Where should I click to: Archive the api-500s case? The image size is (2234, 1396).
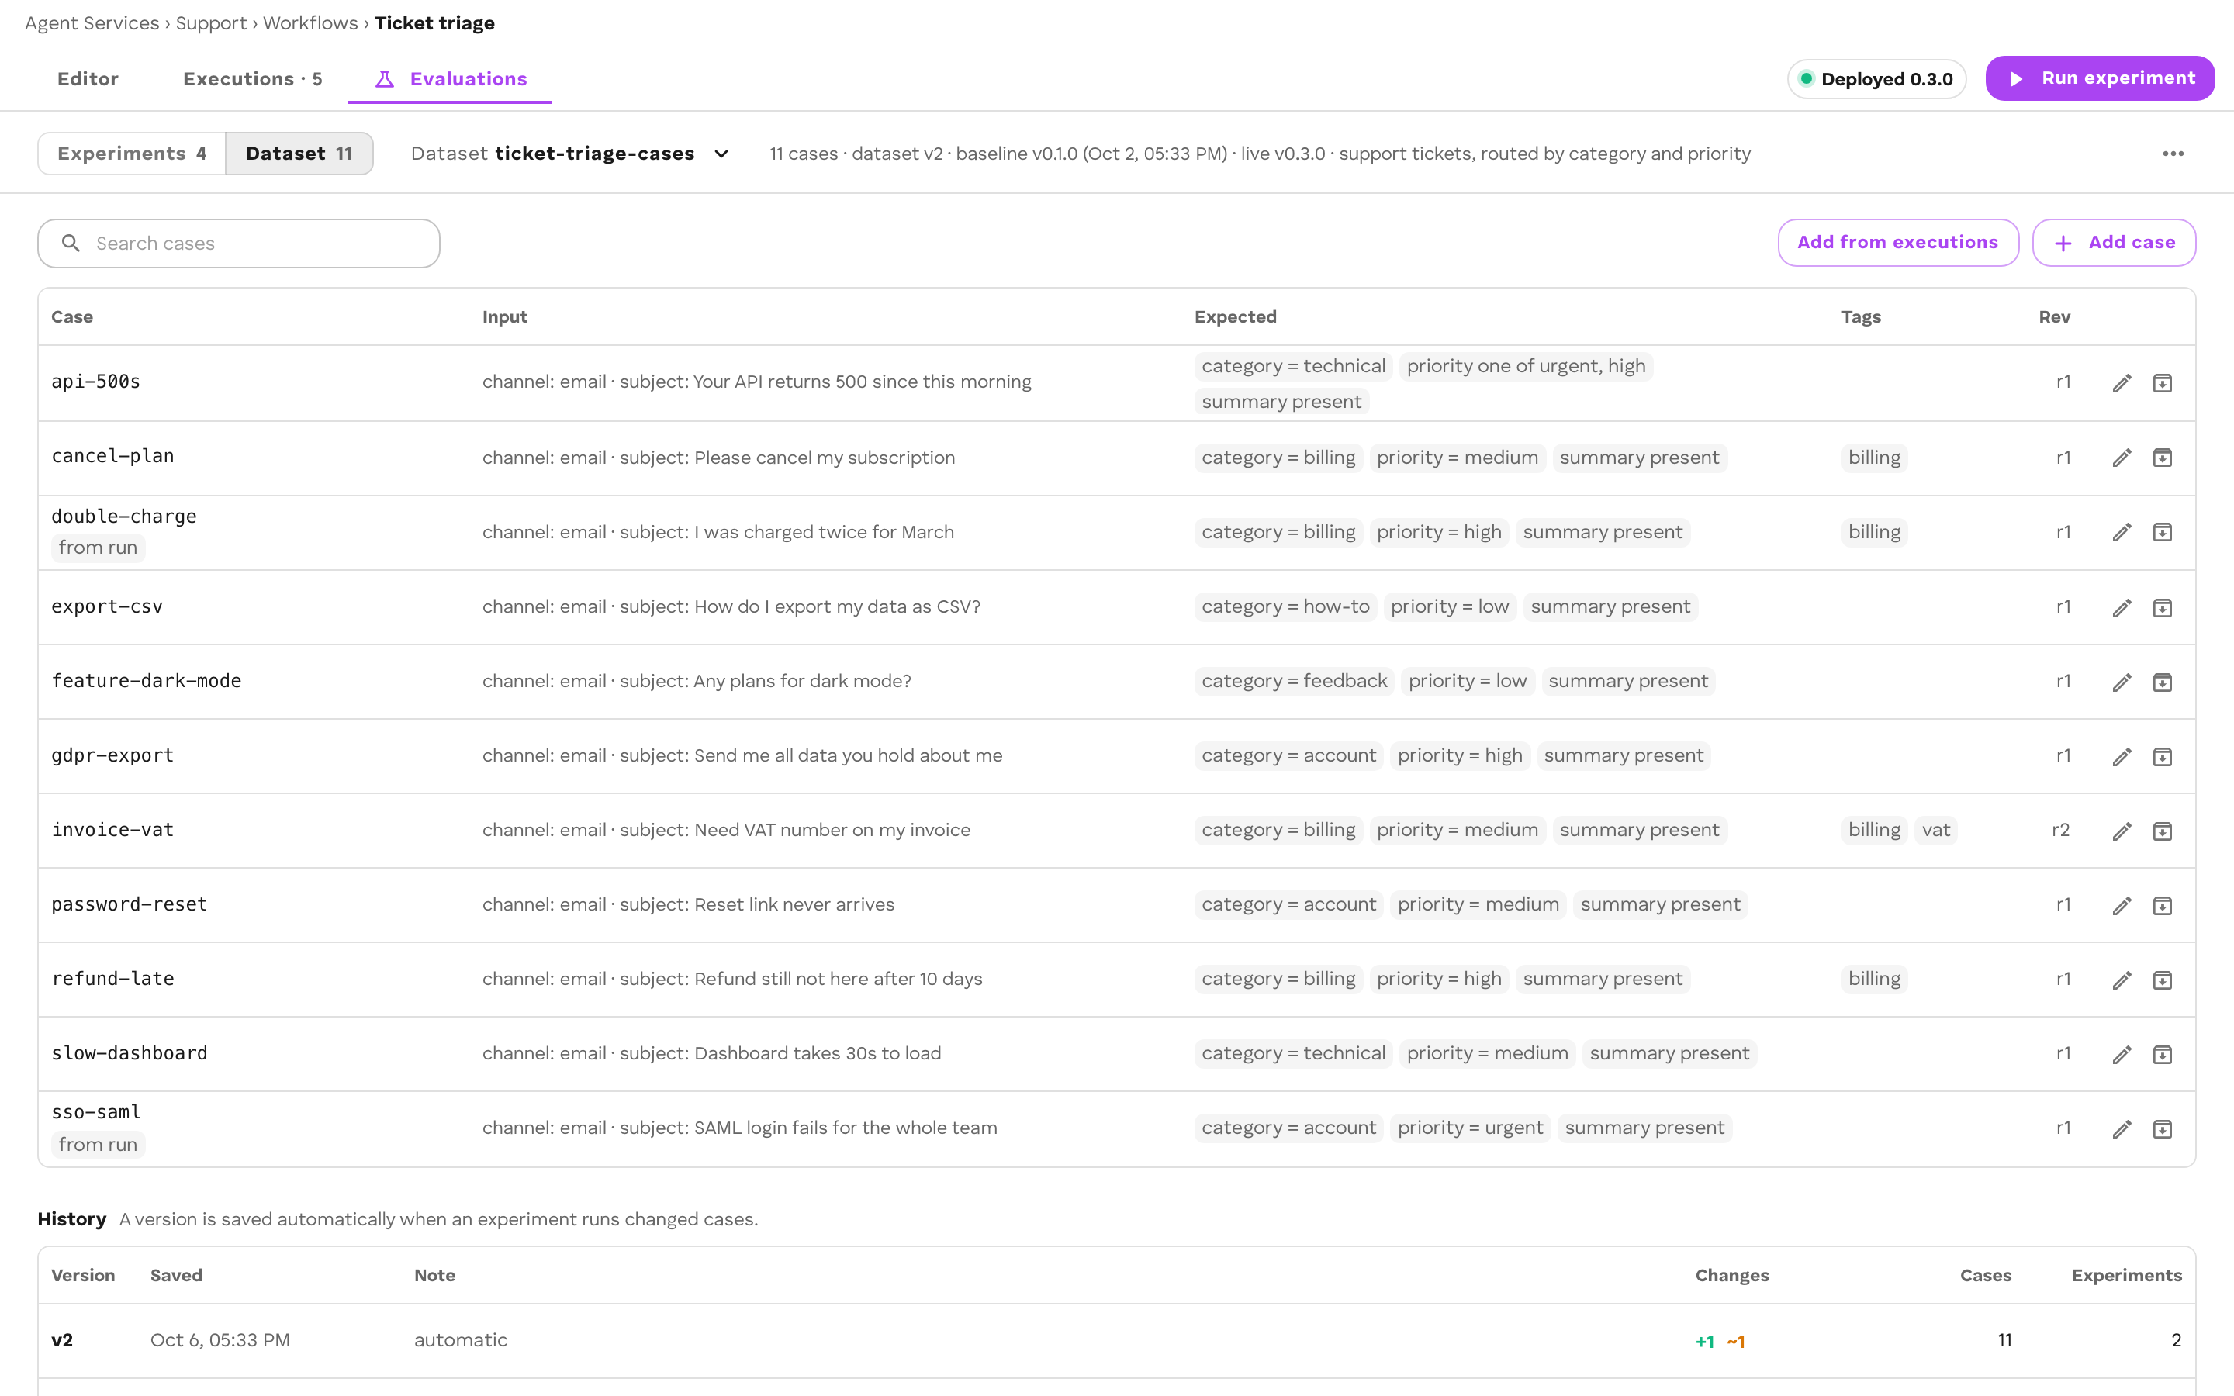2162,383
